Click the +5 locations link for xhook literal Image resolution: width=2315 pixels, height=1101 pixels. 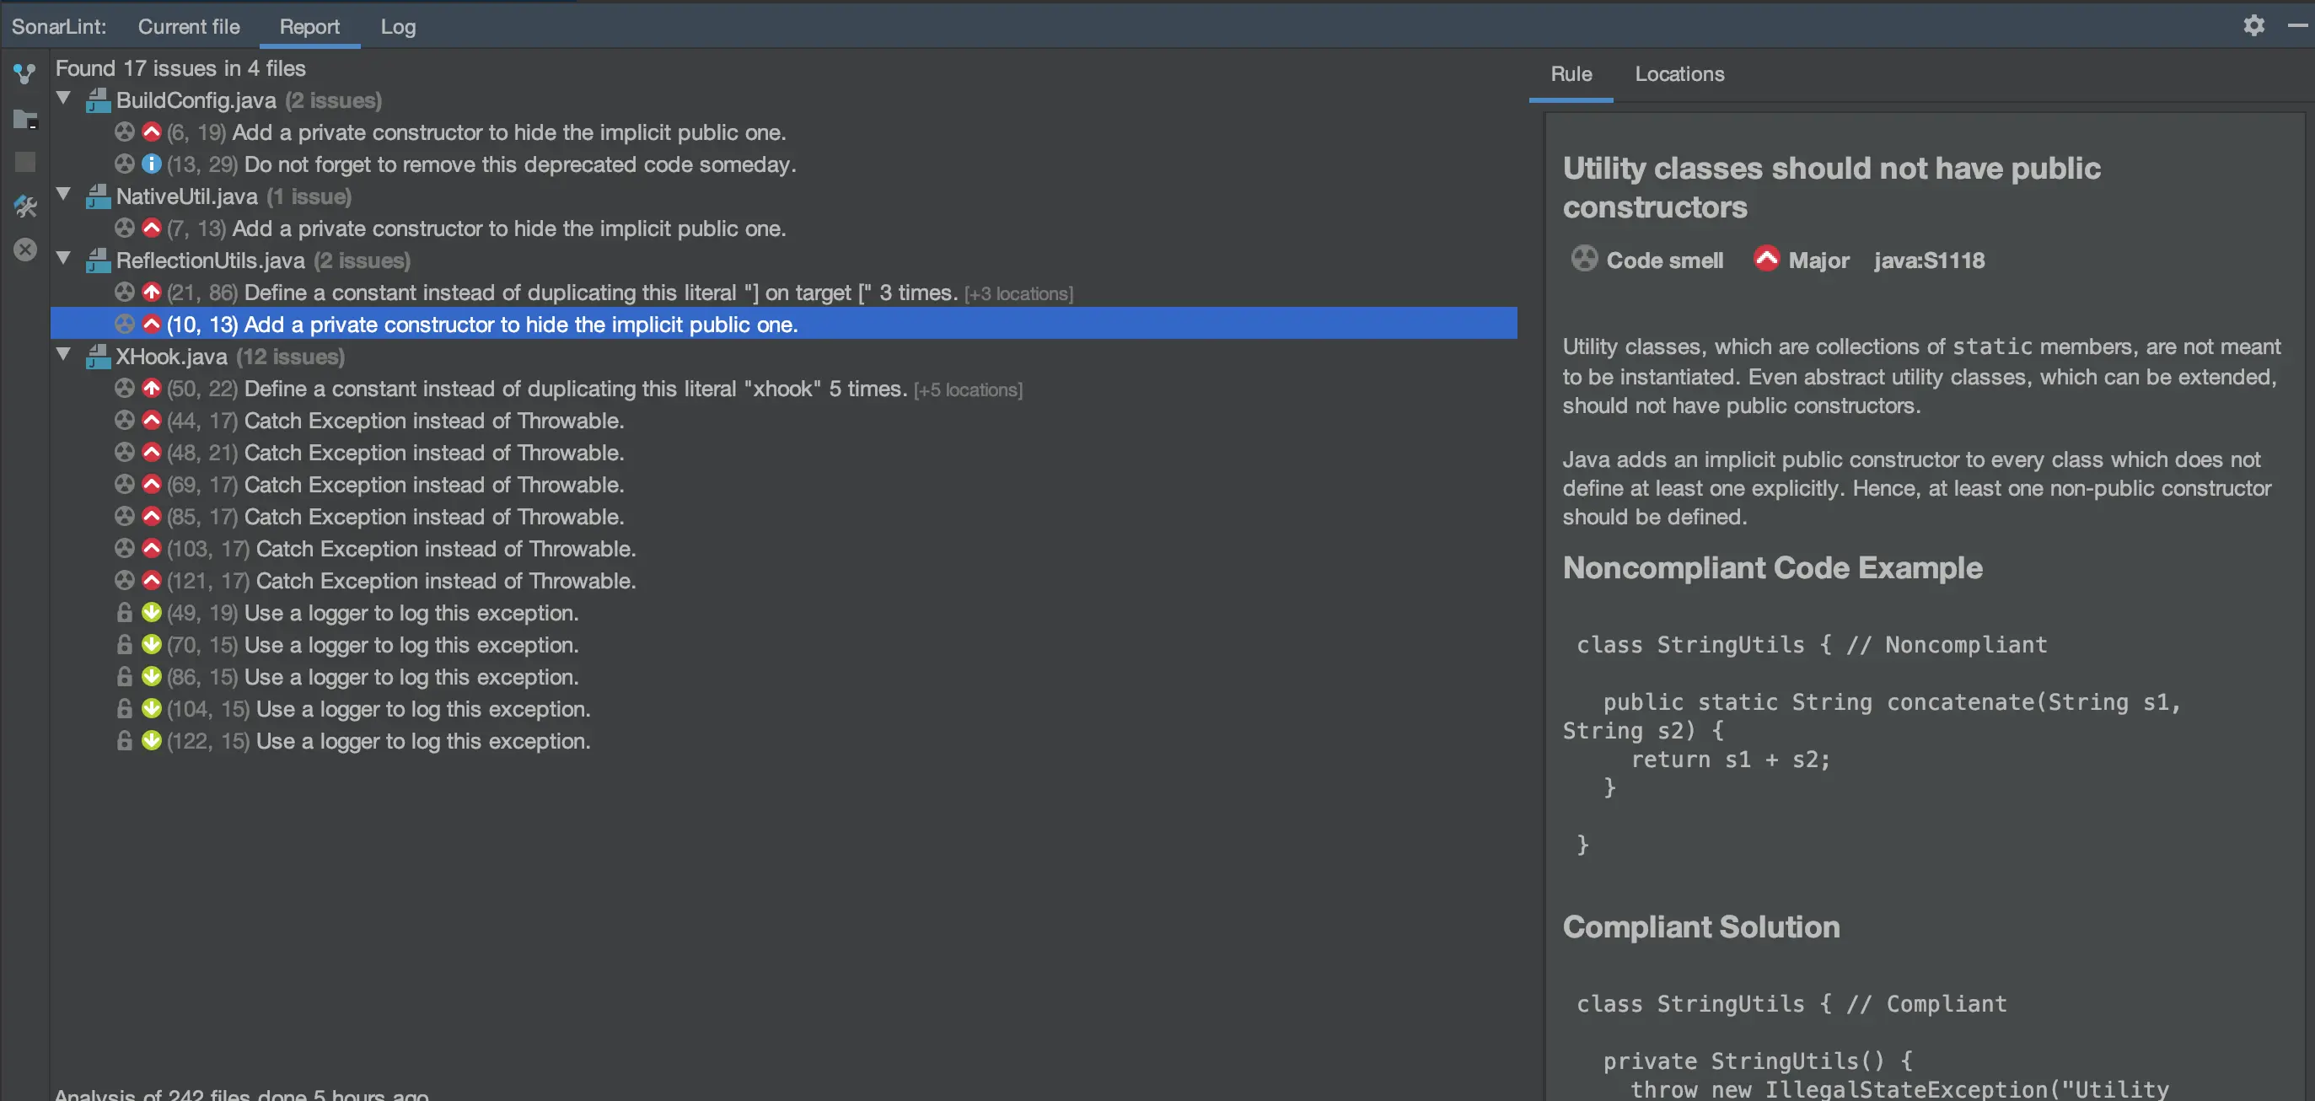968,390
